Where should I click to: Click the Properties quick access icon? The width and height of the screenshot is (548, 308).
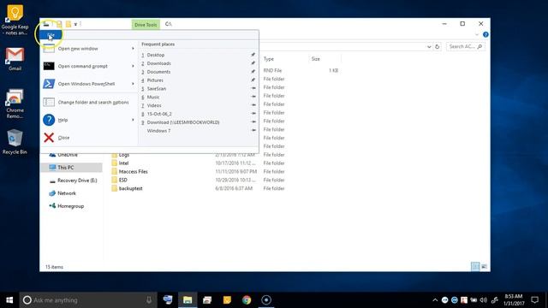click(x=59, y=24)
